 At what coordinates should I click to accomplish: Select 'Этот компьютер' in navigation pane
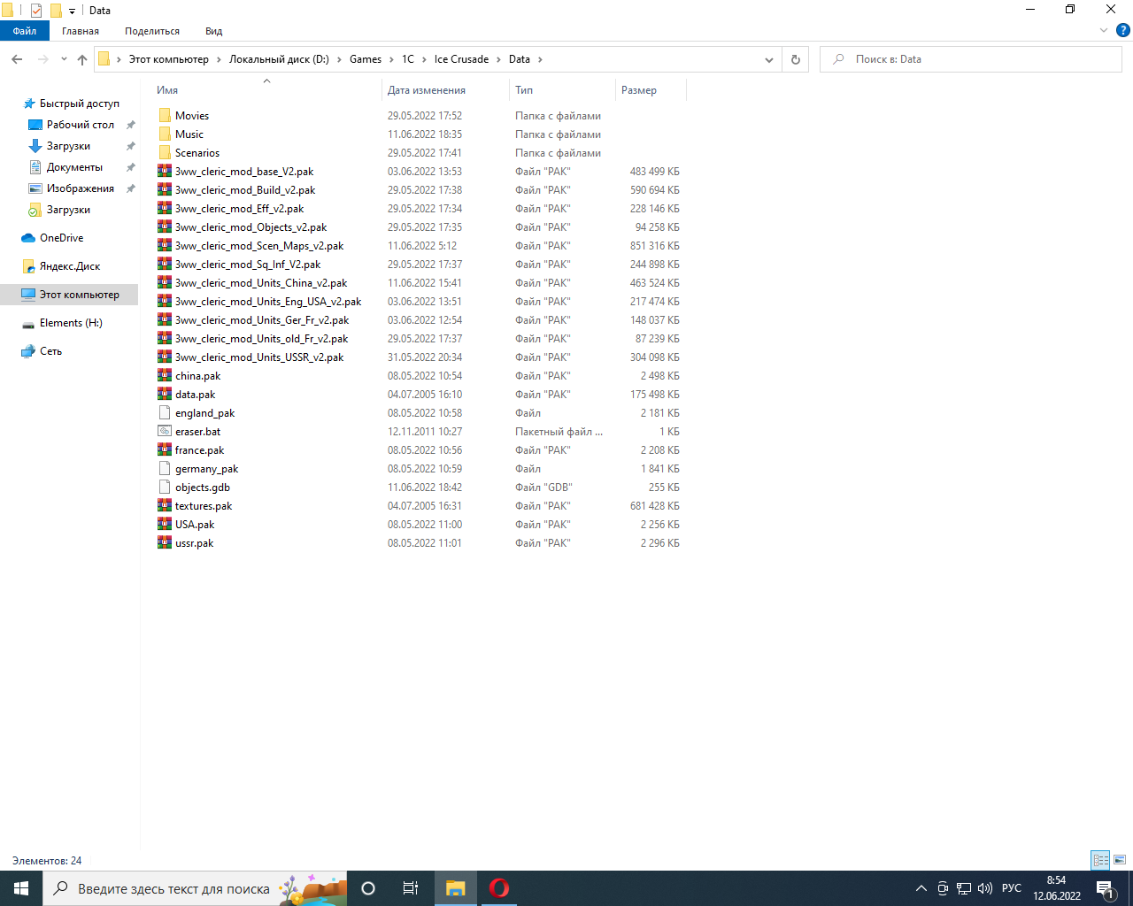pos(69,295)
